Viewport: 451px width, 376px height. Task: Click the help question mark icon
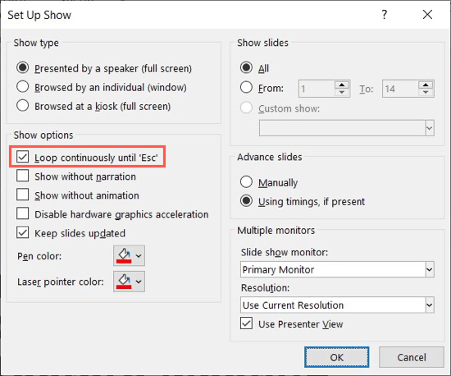point(385,15)
